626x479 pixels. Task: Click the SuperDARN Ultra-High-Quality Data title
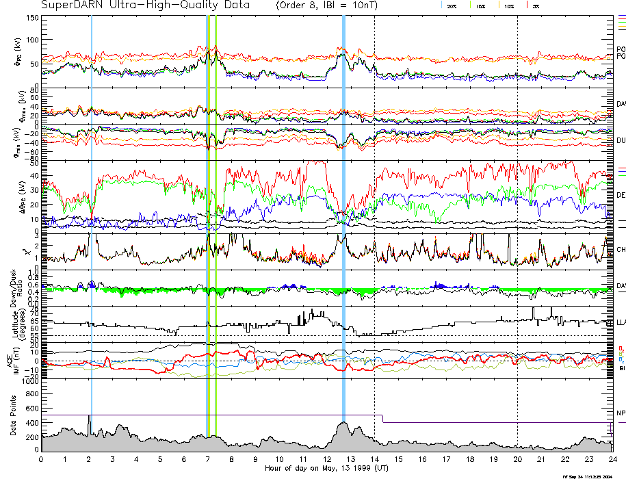coord(145,5)
